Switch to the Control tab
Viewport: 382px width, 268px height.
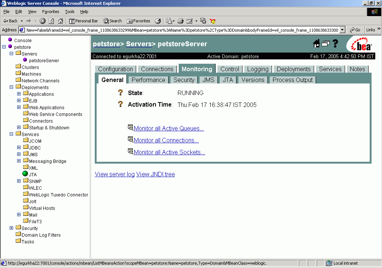229,69
